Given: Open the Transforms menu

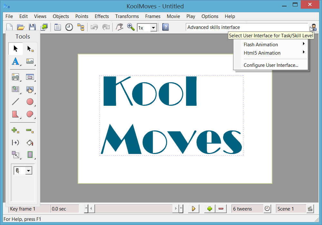Looking at the screenshot, I should click(x=127, y=16).
